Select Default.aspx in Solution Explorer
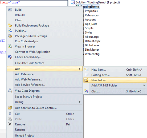This screenshot has width=147, height=138. [x=93, y=41]
